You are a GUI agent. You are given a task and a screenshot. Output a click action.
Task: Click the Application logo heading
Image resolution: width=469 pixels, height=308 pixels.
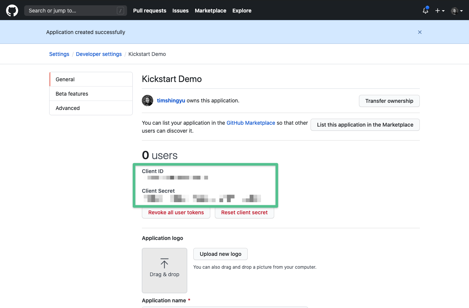point(163,238)
